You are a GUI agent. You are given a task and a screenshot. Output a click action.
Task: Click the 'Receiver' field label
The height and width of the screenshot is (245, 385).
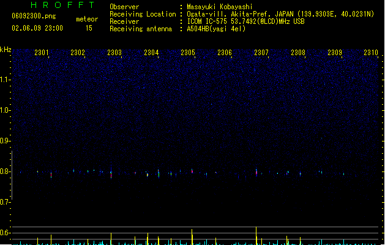click(124, 21)
